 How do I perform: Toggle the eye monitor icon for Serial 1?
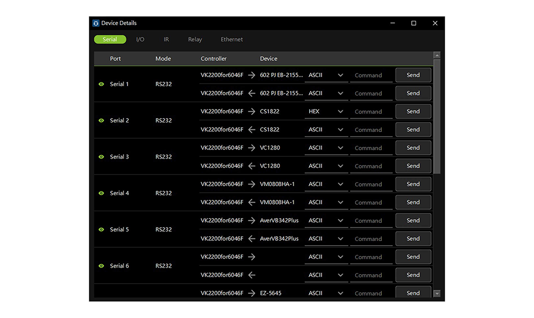[101, 84]
